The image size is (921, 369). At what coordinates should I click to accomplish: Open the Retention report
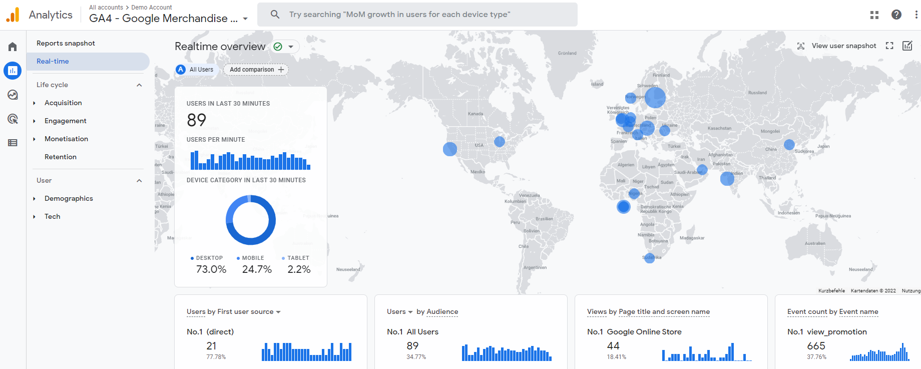61,157
